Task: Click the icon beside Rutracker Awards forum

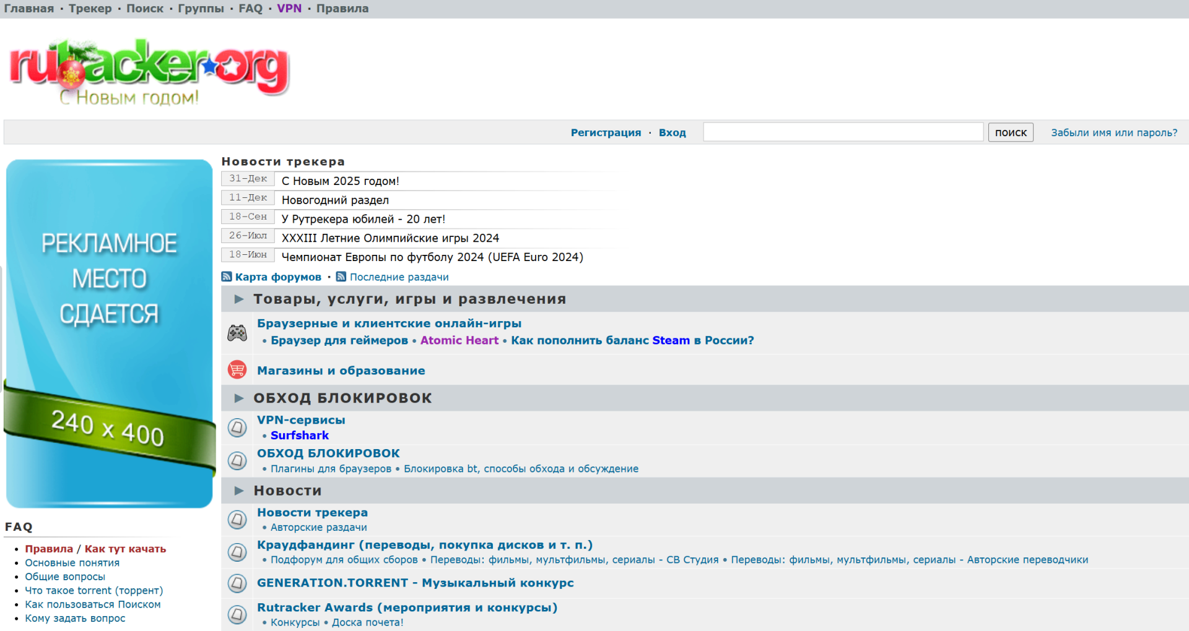Action: [x=237, y=614]
